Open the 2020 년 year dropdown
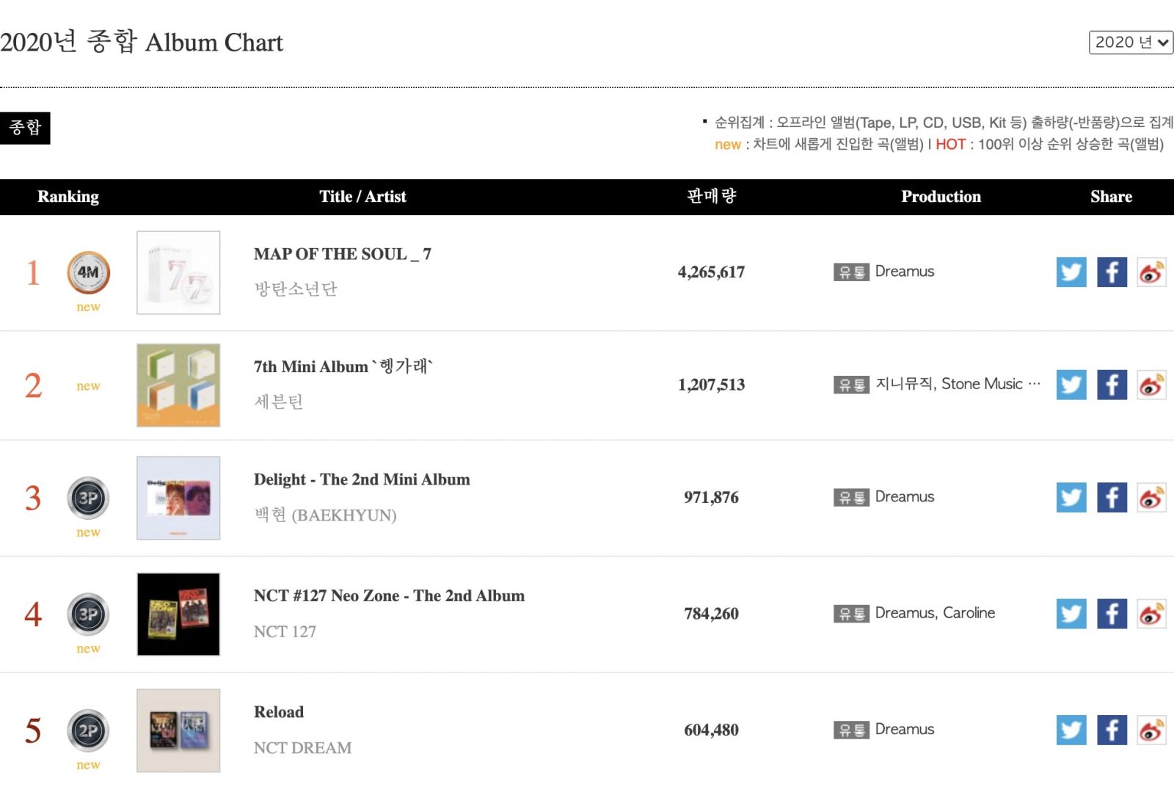The height and width of the screenshot is (787, 1174). (1131, 43)
